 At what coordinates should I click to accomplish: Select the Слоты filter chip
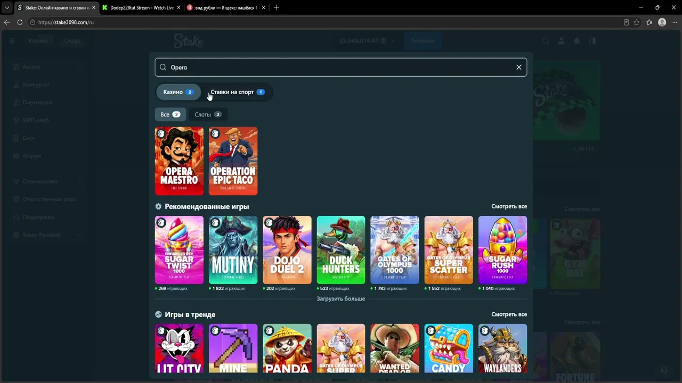click(208, 114)
